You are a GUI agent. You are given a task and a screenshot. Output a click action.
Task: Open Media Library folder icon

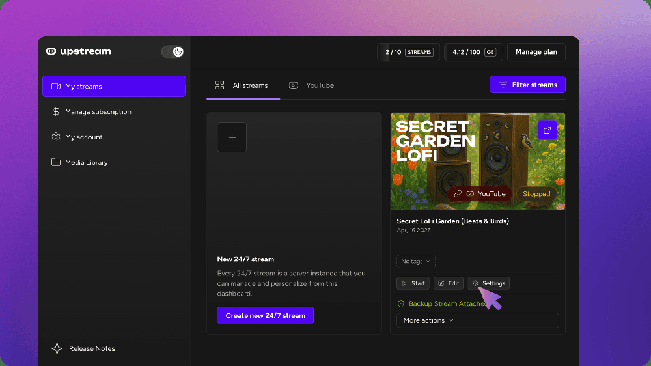[x=55, y=162]
